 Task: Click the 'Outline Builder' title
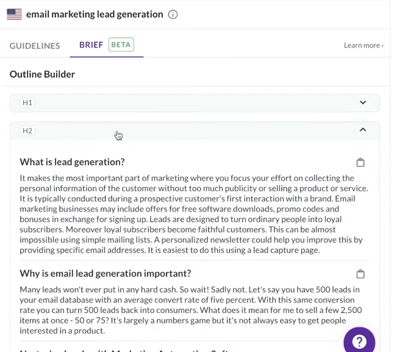(42, 74)
